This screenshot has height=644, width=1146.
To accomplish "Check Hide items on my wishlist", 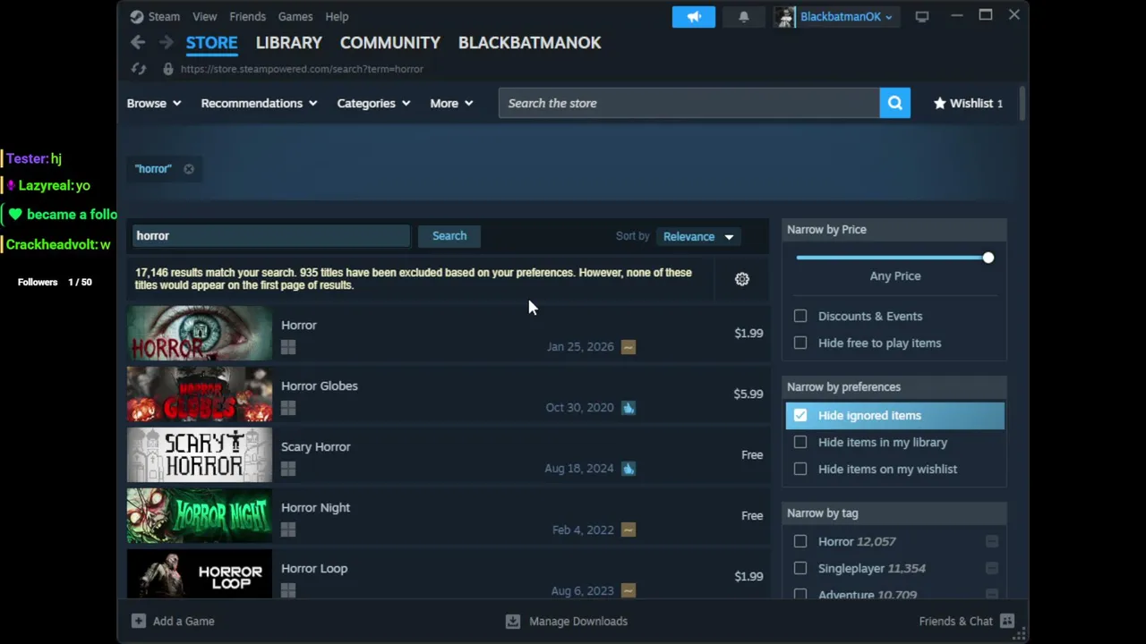I will 800,469.
